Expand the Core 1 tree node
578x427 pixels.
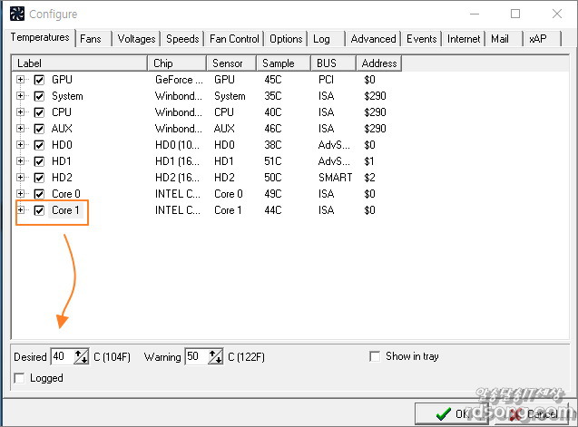pos(21,210)
